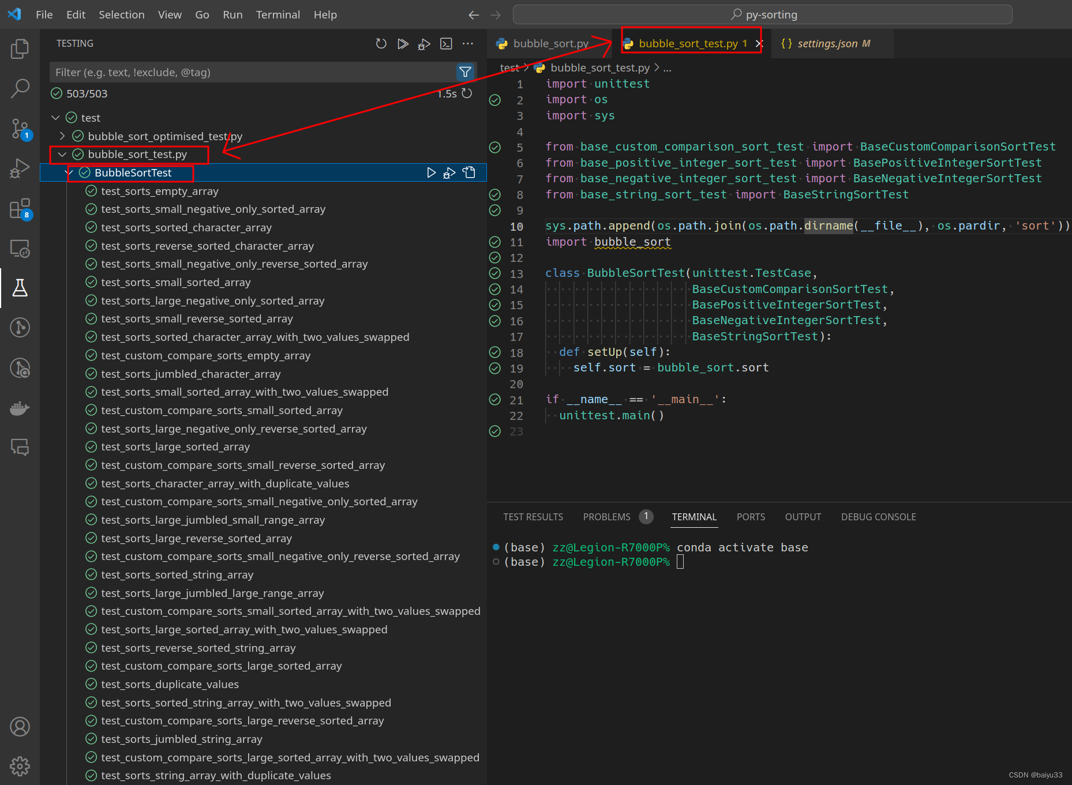Click gutter test pass icon on line 18
The height and width of the screenshot is (785, 1072).
tap(495, 352)
